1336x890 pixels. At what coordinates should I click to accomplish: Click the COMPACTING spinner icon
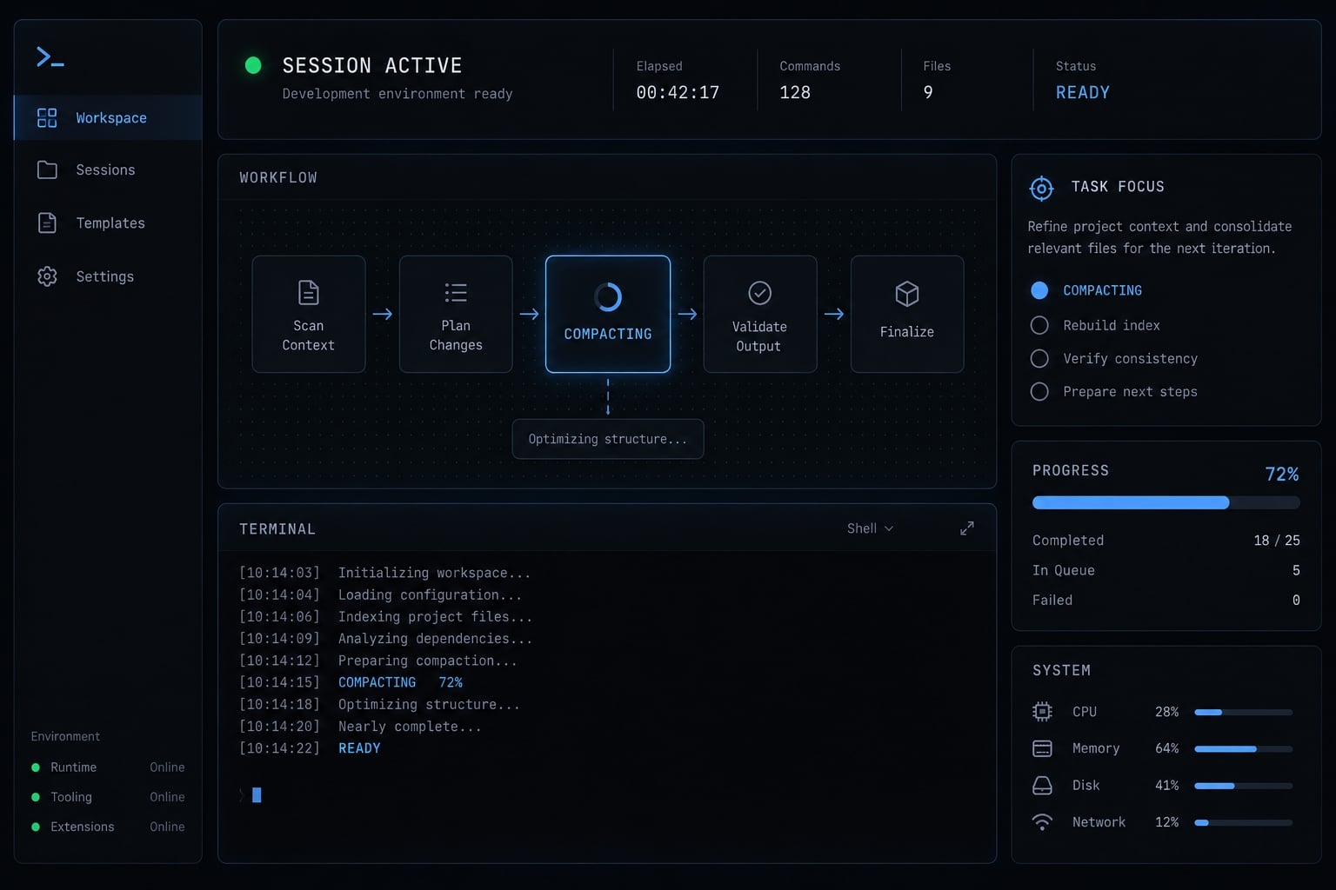click(x=608, y=297)
